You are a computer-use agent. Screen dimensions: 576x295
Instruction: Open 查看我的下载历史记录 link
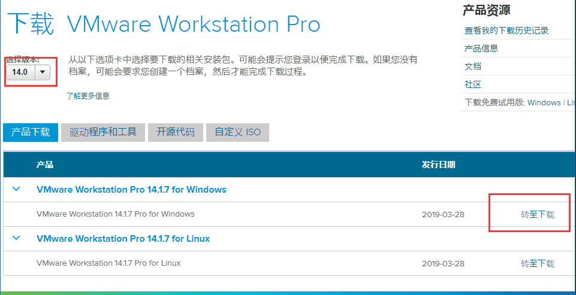(506, 31)
